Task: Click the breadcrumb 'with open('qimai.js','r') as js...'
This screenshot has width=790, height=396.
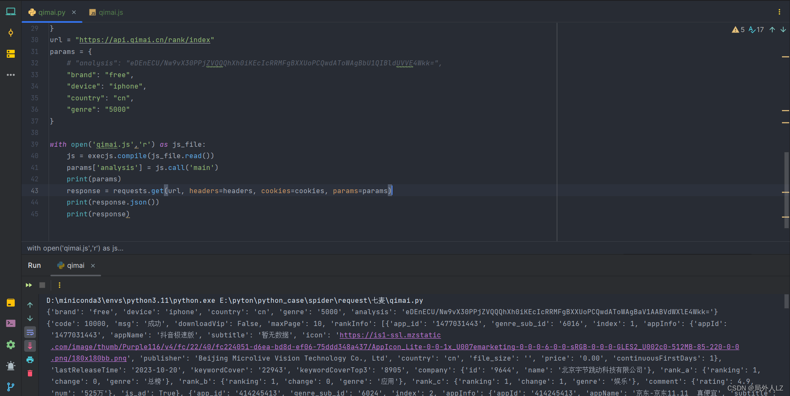Action: click(75, 248)
